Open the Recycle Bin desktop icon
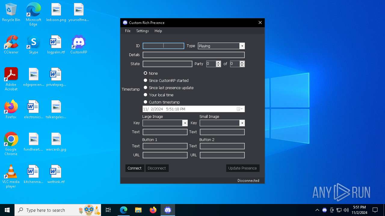 pos(11,13)
